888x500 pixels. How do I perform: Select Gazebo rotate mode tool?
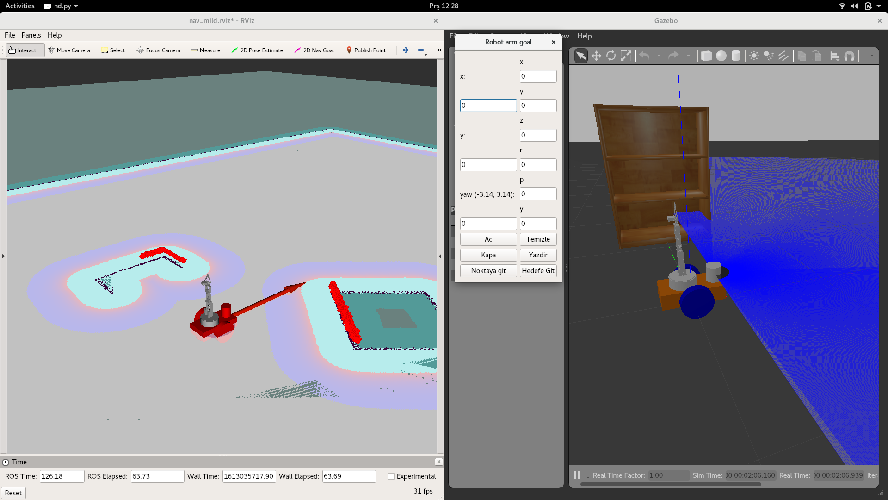click(611, 56)
